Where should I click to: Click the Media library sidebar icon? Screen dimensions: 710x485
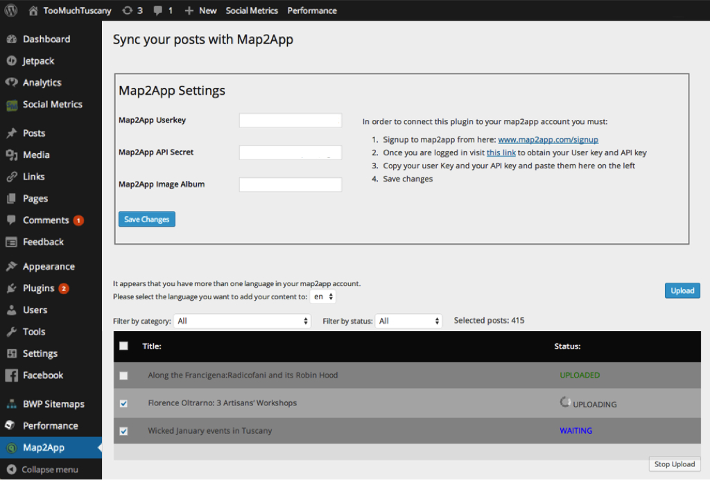click(11, 155)
